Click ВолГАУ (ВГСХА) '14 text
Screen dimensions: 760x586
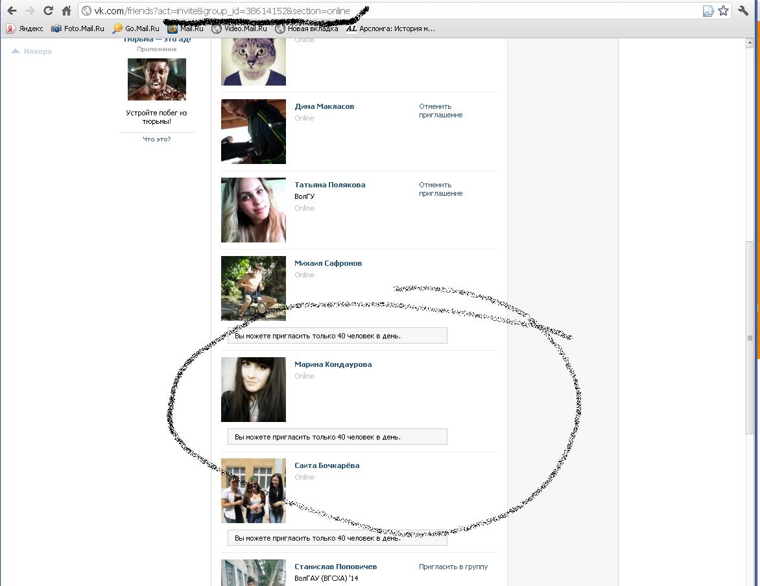tap(326, 578)
